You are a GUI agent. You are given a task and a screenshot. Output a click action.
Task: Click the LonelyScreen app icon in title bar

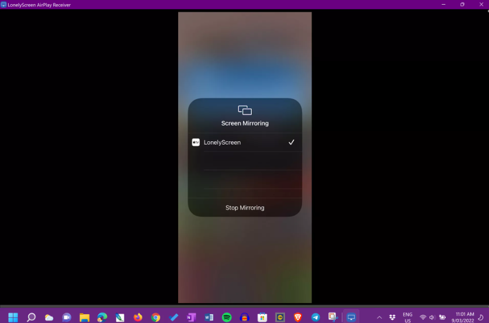pos(4,5)
